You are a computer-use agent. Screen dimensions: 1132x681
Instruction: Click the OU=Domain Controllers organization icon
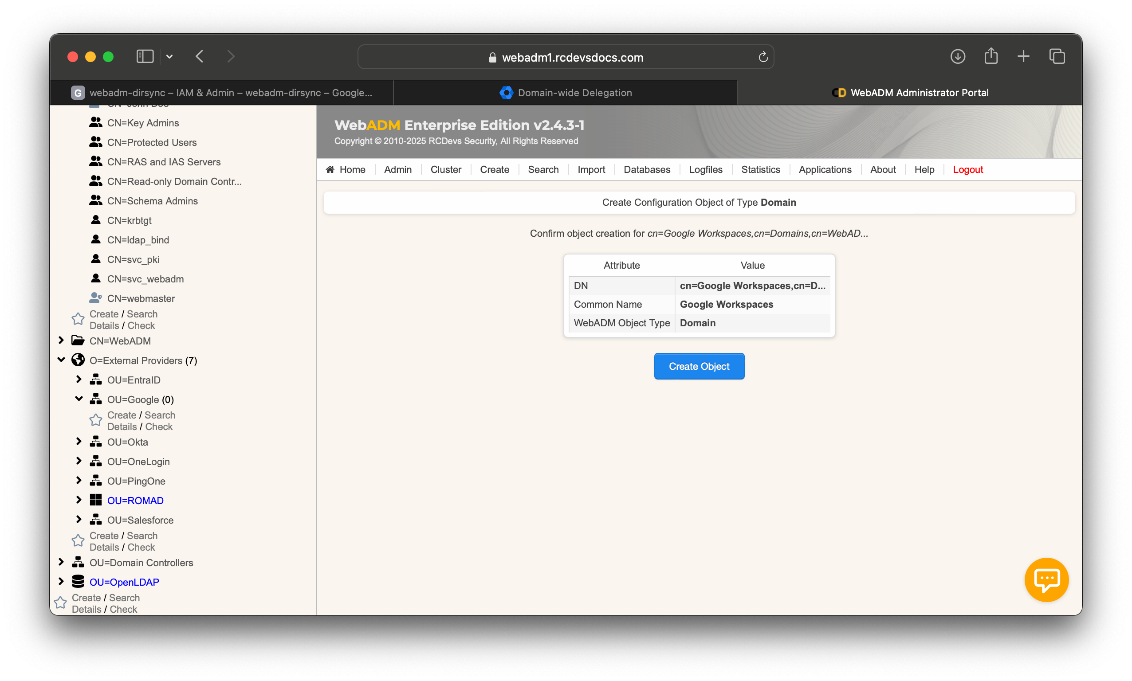click(x=78, y=562)
